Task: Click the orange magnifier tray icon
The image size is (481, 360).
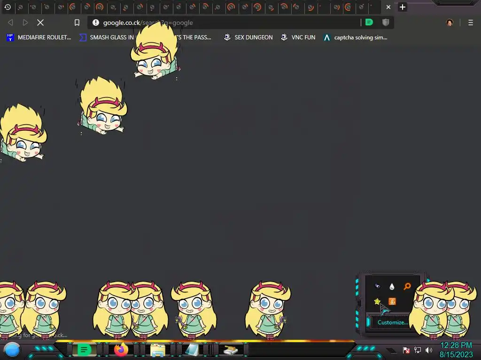Action: [x=407, y=286]
